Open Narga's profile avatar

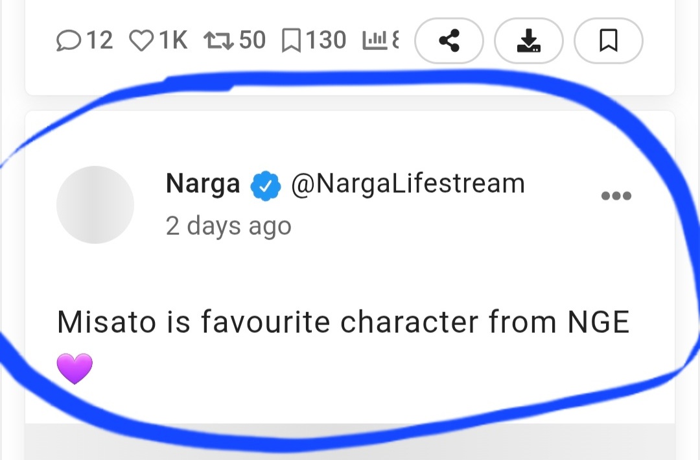point(95,205)
